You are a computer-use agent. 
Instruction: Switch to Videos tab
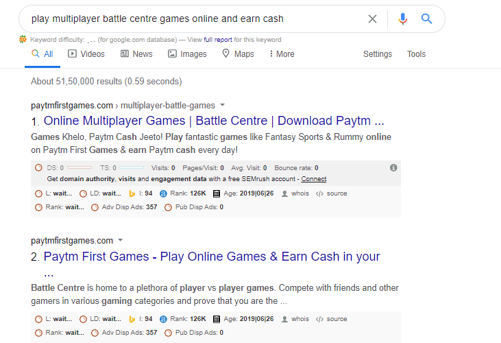[x=86, y=54]
